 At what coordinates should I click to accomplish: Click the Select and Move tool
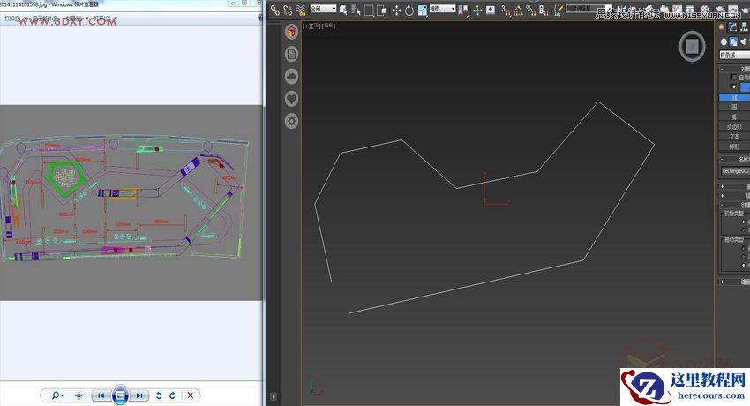point(395,10)
